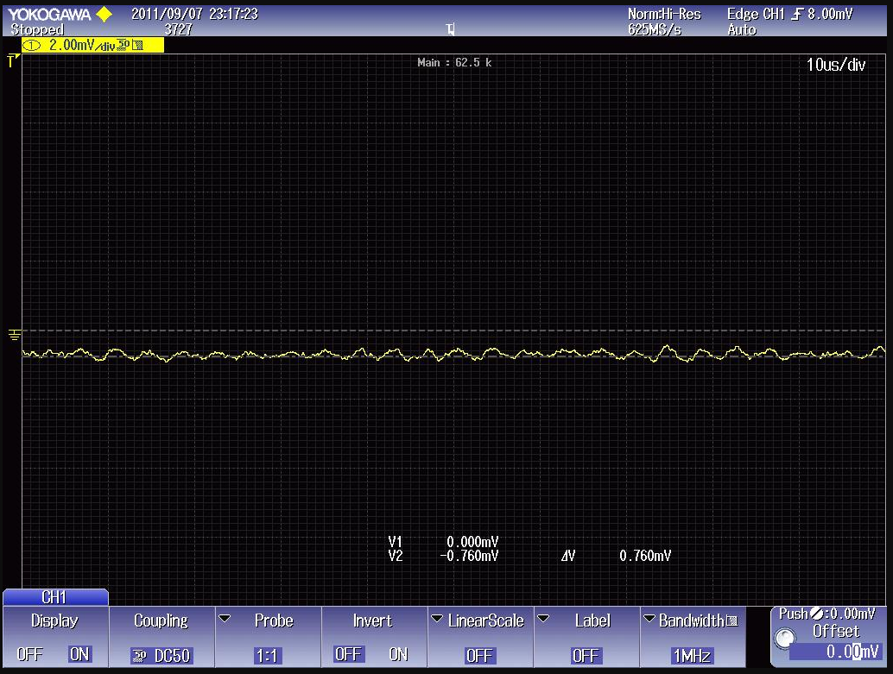Turn Invert ON

tap(398, 655)
